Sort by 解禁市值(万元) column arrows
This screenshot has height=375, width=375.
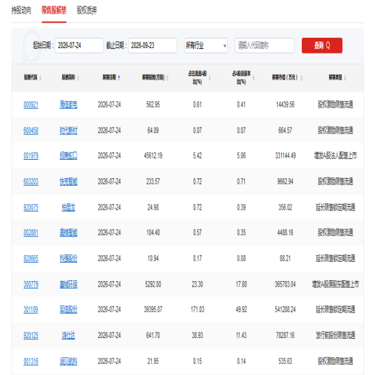[x=302, y=77]
